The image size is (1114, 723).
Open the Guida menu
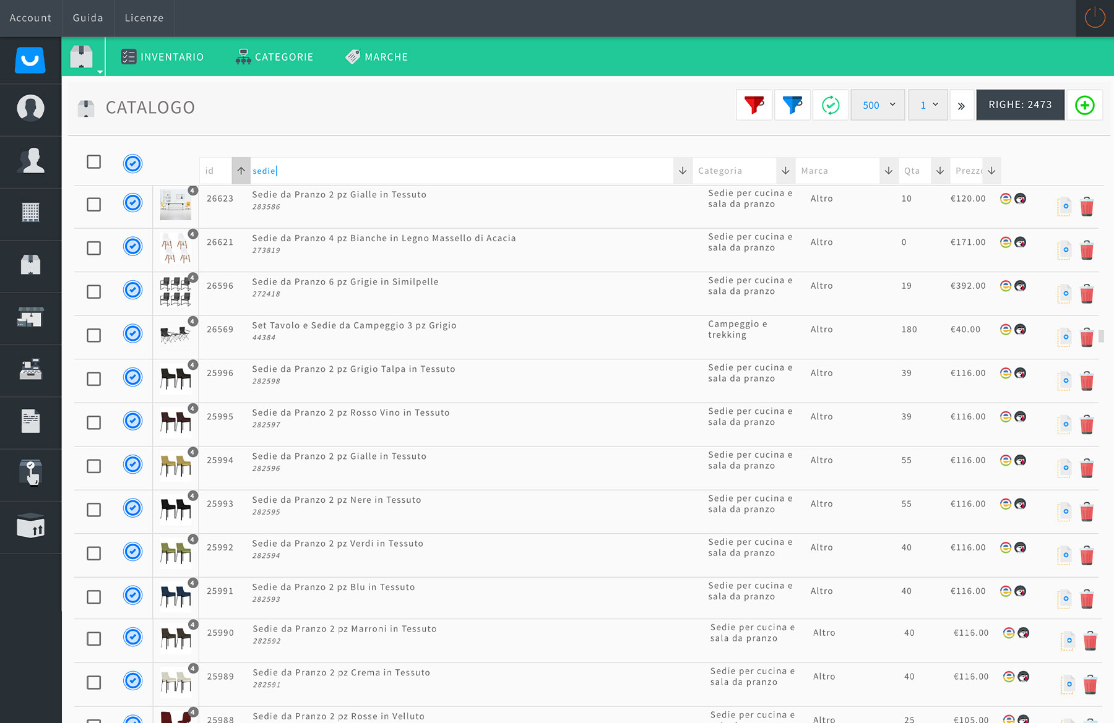88,18
